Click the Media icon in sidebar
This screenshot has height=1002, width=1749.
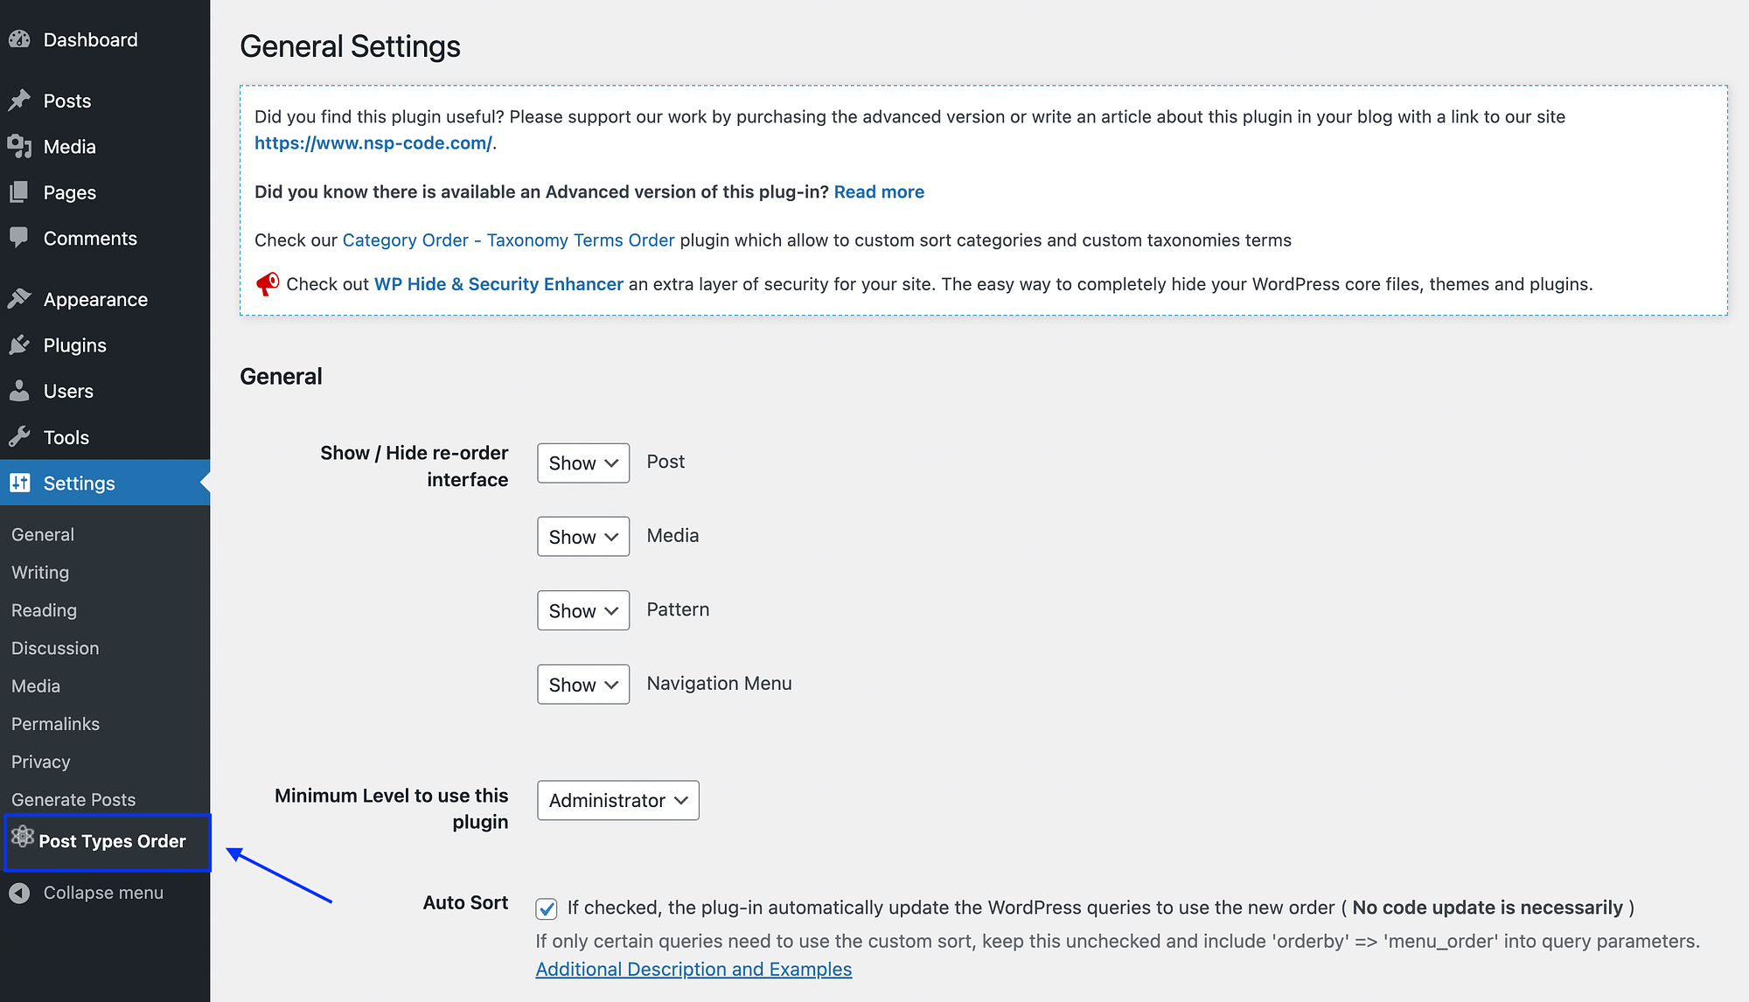click(x=19, y=147)
